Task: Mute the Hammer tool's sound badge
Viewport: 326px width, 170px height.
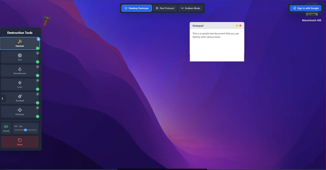Action: 38,48
